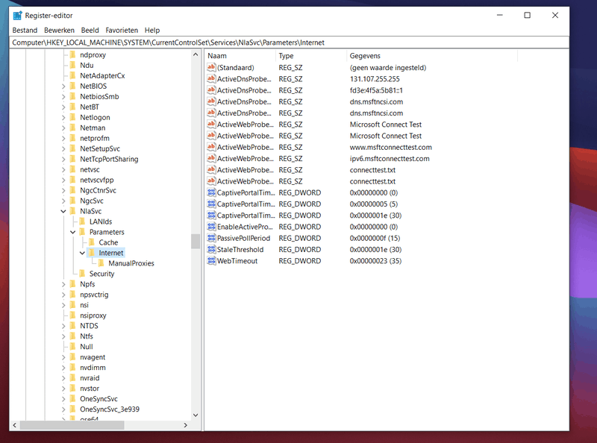The width and height of the screenshot is (597, 443).
Task: Open the Beeld menu
Action: click(x=90, y=30)
